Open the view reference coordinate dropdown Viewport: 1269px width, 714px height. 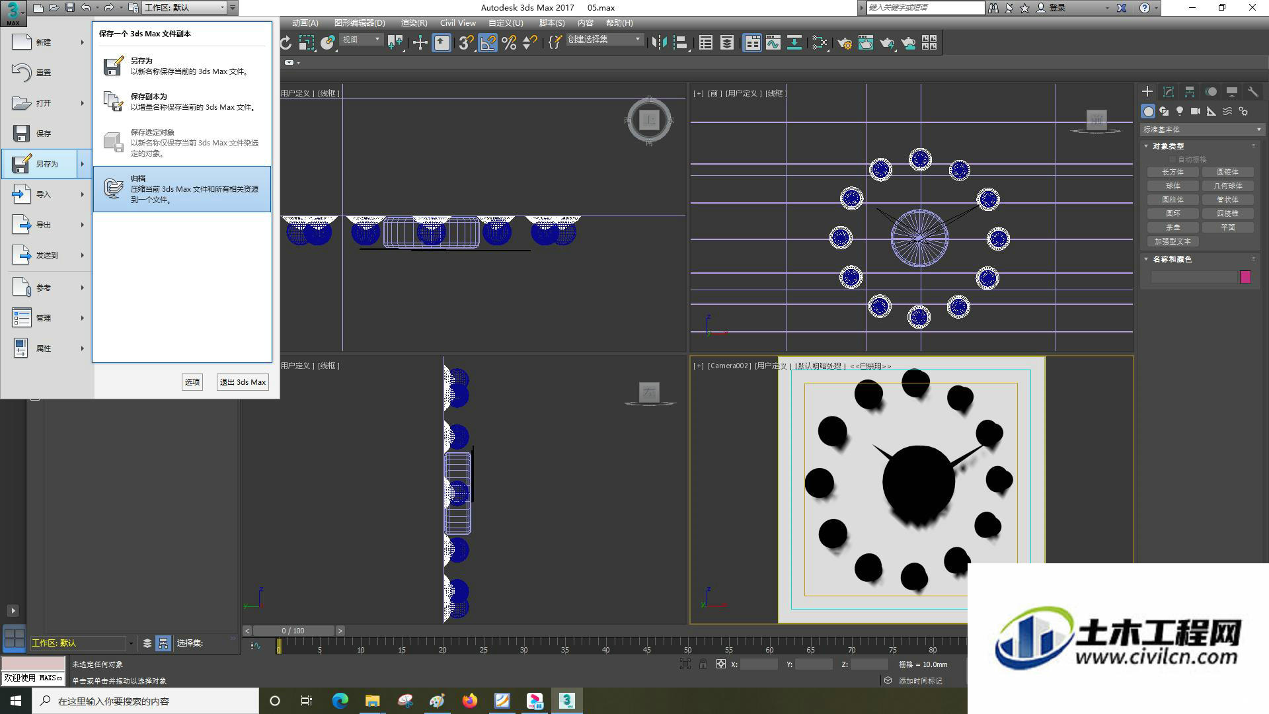pos(362,40)
